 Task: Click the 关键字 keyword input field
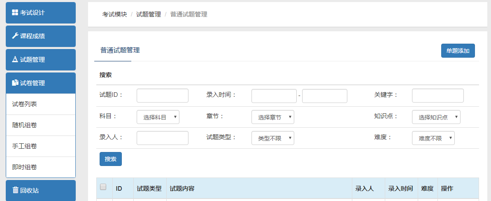tap(437, 96)
